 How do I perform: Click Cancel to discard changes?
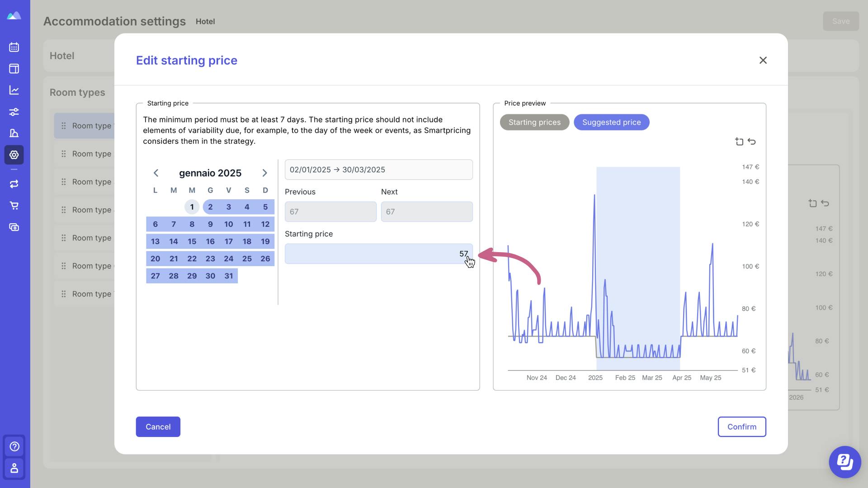157,427
